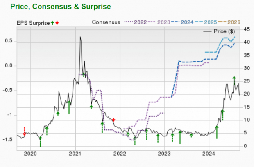The width and height of the screenshot is (254, 167).
Task: Click the red down arrow beside EPS Surprise legend
Action: coord(57,22)
